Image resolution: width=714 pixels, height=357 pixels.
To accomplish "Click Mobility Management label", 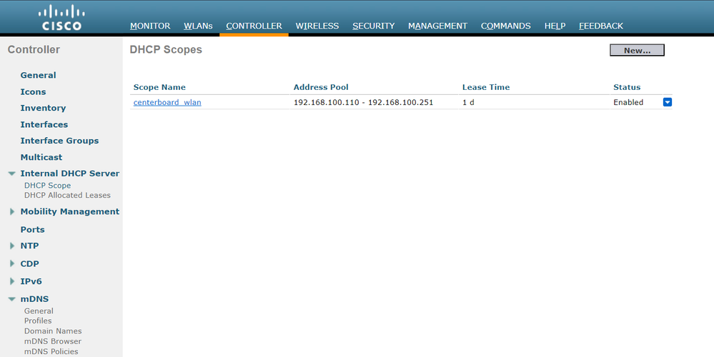I will click(x=69, y=211).
